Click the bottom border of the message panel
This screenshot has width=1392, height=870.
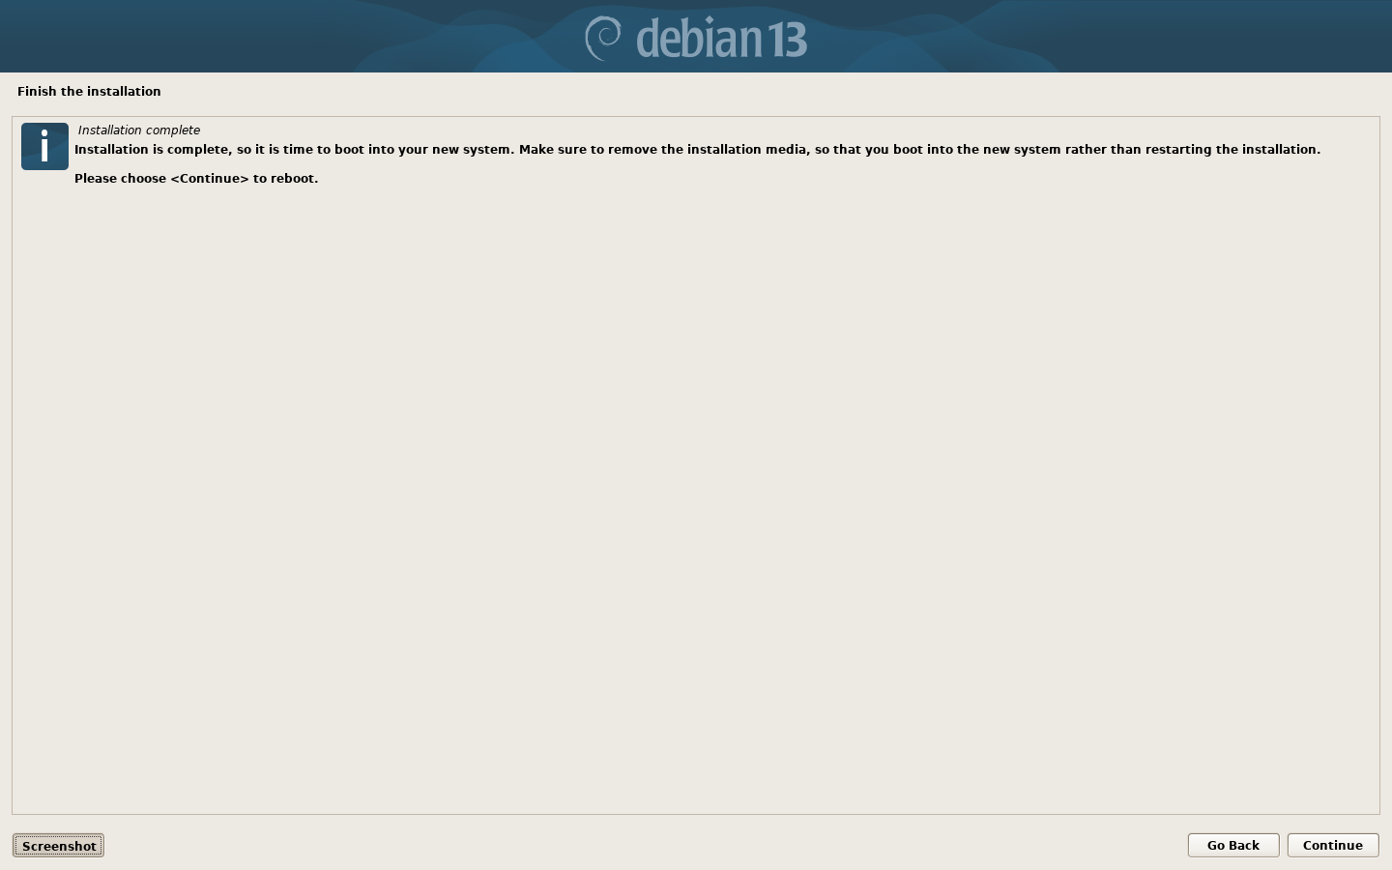pos(696,814)
